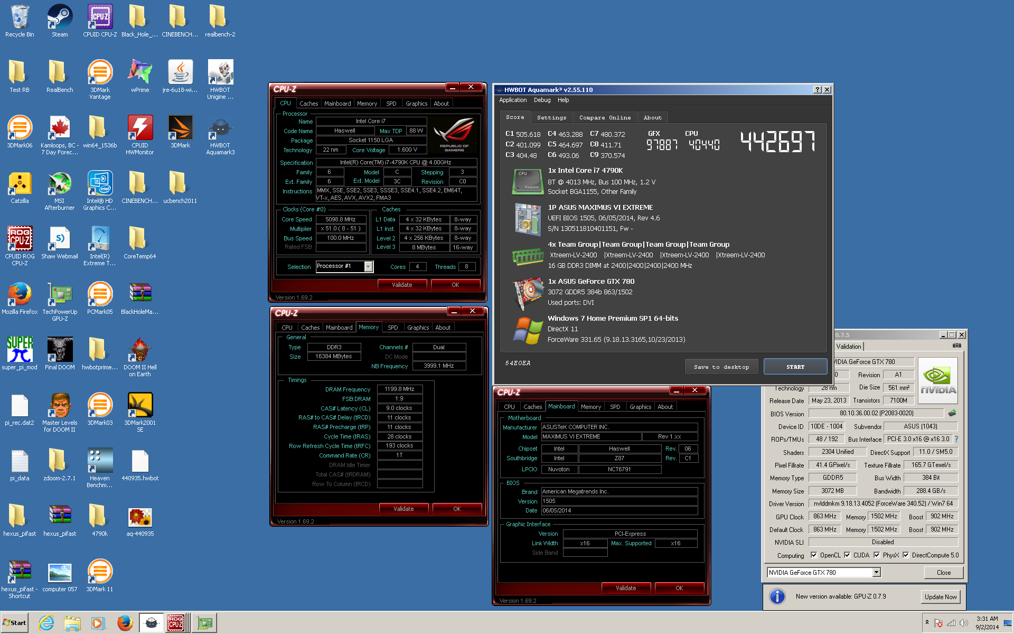Click the GPU-Z BIOS Version field
The width and height of the screenshot is (1014, 634).
click(876, 413)
